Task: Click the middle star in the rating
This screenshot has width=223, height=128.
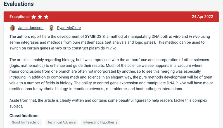Action: pyautogui.click(x=40, y=17)
